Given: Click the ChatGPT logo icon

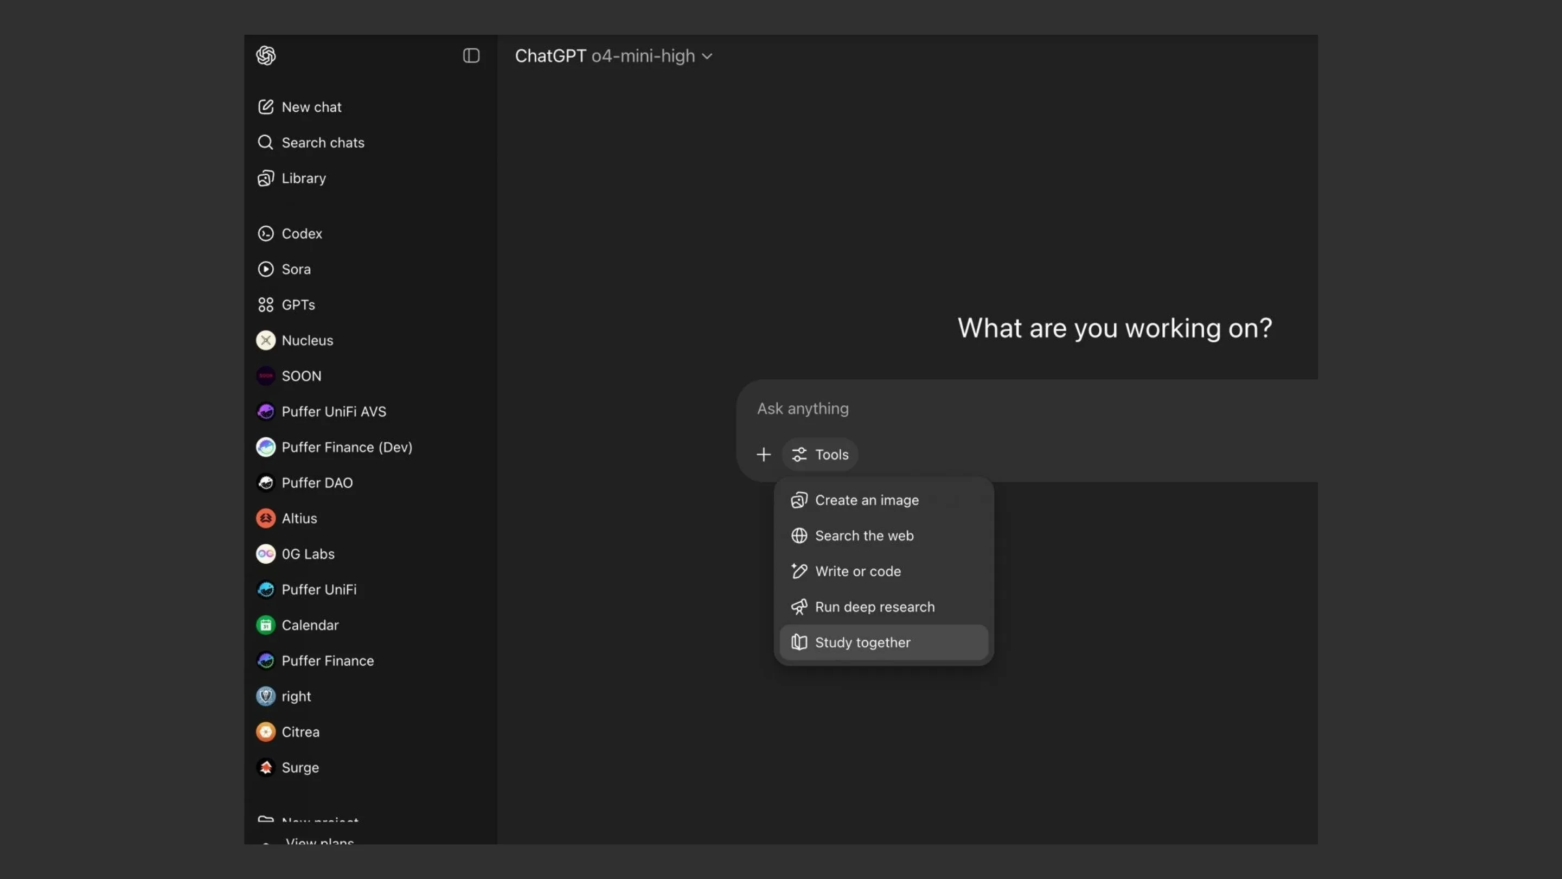Looking at the screenshot, I should (x=266, y=56).
